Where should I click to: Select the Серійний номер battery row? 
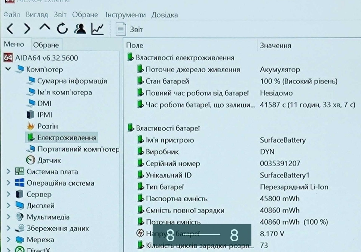click(172, 164)
